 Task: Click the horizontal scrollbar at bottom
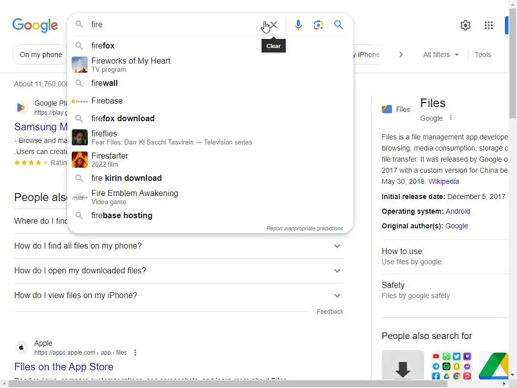(228, 384)
